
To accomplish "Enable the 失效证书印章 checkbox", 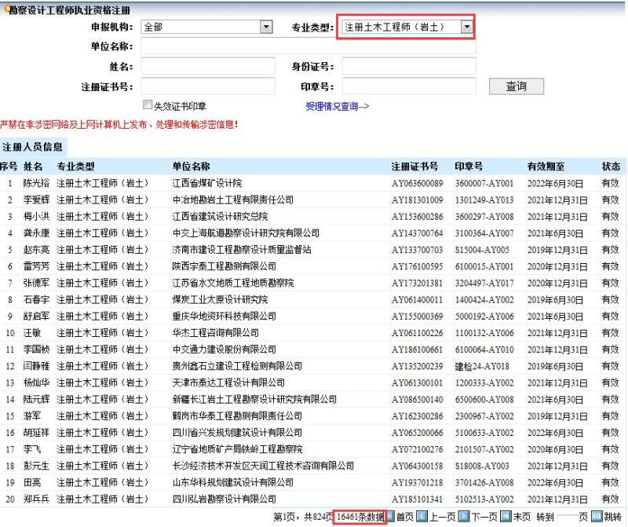I will (x=148, y=104).
